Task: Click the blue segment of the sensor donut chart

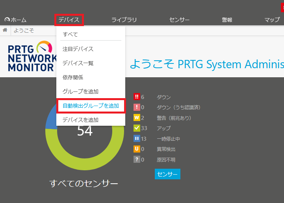Action: (51, 119)
